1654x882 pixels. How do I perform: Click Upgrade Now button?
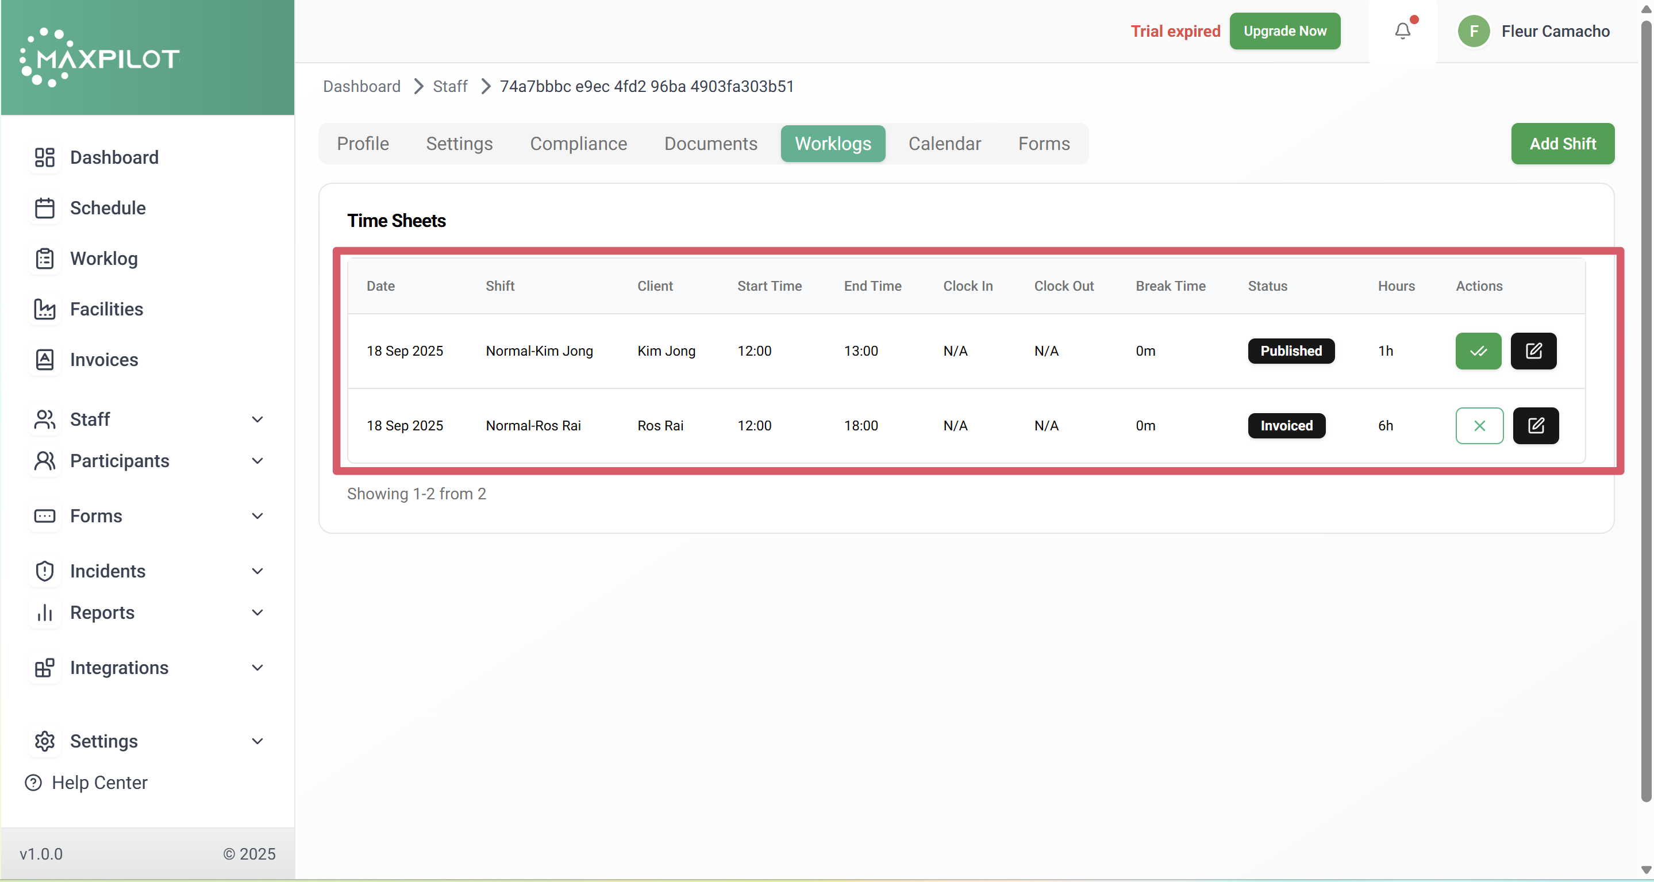coord(1285,31)
